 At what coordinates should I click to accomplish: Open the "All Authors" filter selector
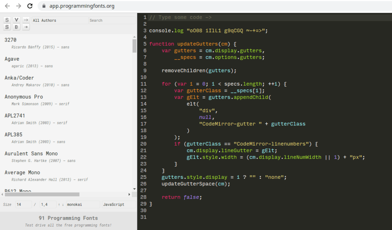59,20
